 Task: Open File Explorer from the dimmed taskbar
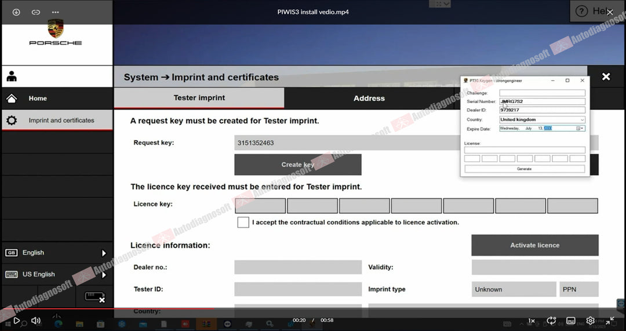tap(79, 324)
